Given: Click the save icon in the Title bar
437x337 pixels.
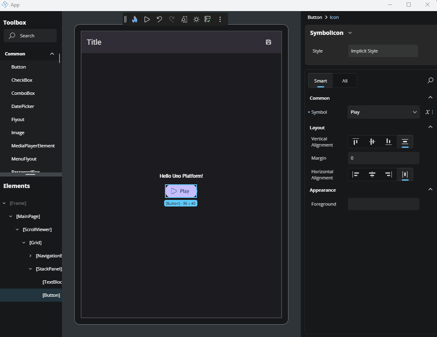Looking at the screenshot, I should point(268,42).
